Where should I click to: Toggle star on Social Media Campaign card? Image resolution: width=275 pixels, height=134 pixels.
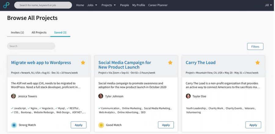(x=170, y=62)
